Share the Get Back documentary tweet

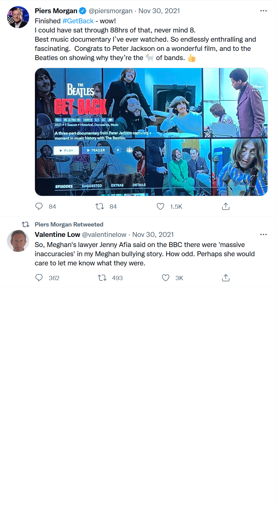click(225, 206)
